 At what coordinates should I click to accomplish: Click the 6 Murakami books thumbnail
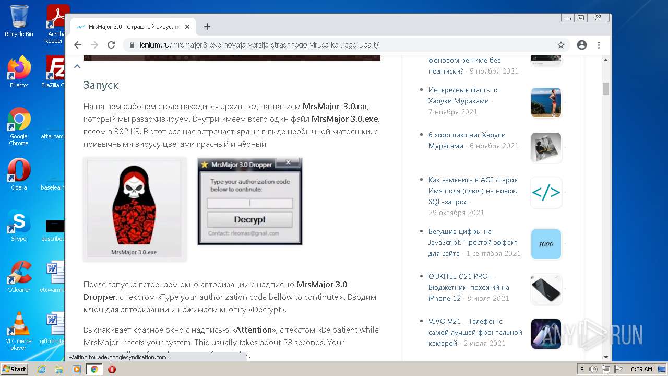click(x=546, y=147)
